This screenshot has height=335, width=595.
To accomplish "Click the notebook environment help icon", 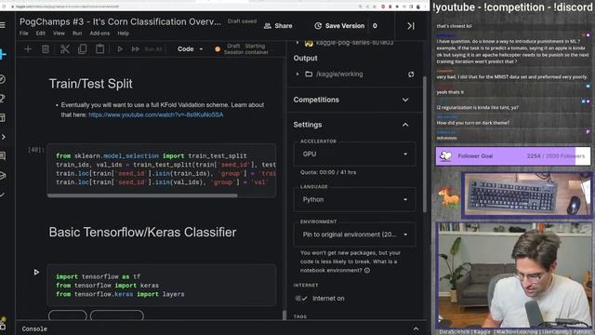I will tap(367, 271).
